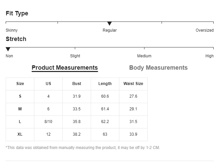220x164 pixels.
Task: Select the size M row cell
Action: tap(20, 109)
